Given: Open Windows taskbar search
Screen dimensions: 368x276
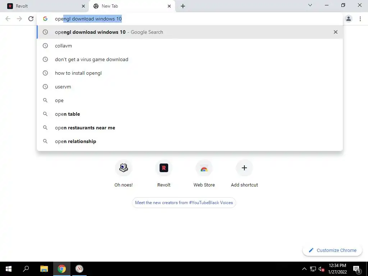Looking at the screenshot, I should [x=26, y=269].
